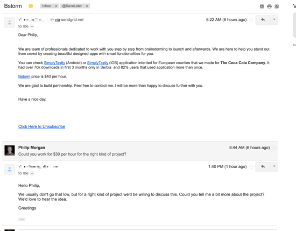This screenshot has width=296, height=231.
Task: Open conversation in new window icon
Action: coord(277,6)
